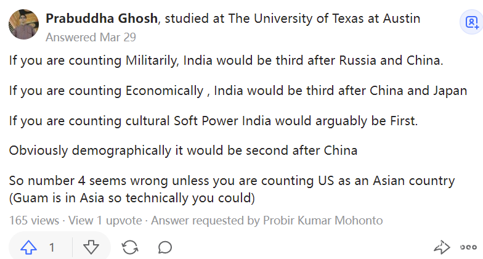The image size is (483, 259).
Task: Click the reshare circular arrows icon
Action: click(x=129, y=247)
